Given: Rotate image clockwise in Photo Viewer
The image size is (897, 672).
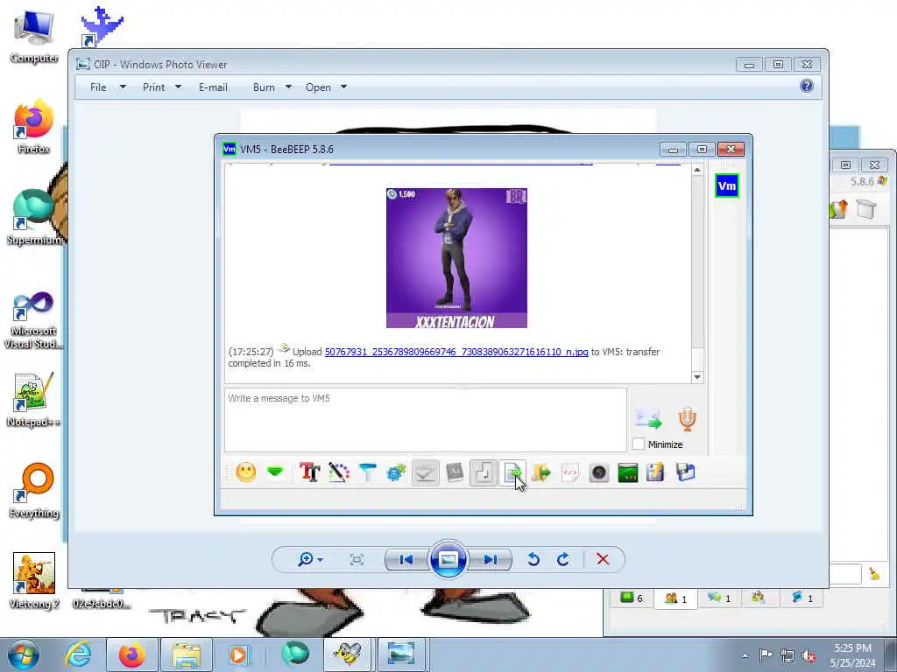Looking at the screenshot, I should pyautogui.click(x=563, y=559).
